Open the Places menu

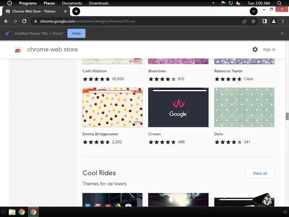[49, 3]
